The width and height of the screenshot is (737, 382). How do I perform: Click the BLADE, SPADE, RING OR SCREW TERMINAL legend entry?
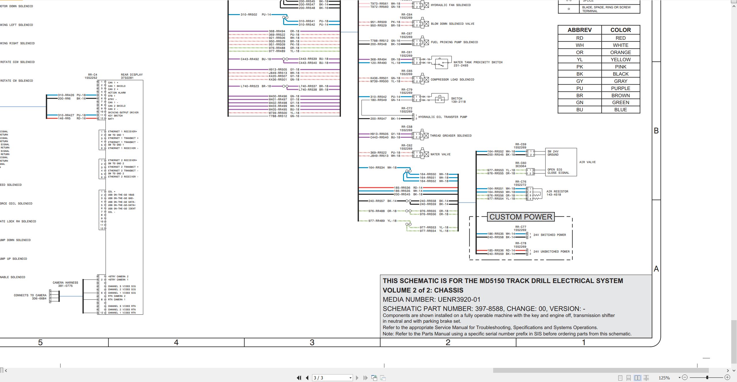click(606, 9)
